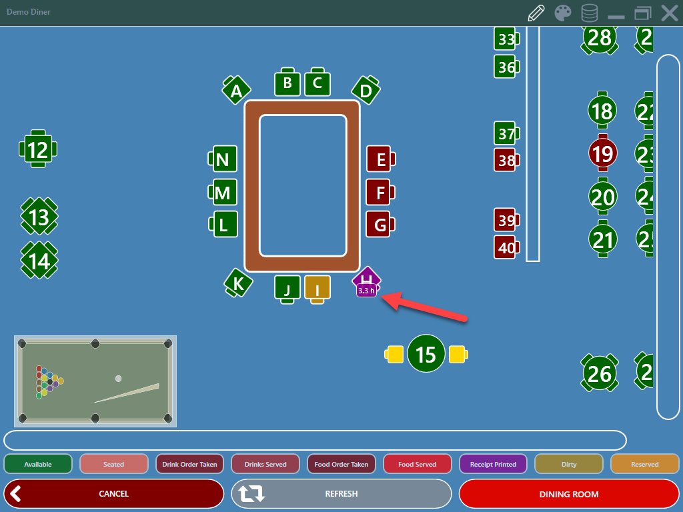Click the horizontal scrollbar above legend
Viewport: 683px width, 512px height.
[315, 441]
